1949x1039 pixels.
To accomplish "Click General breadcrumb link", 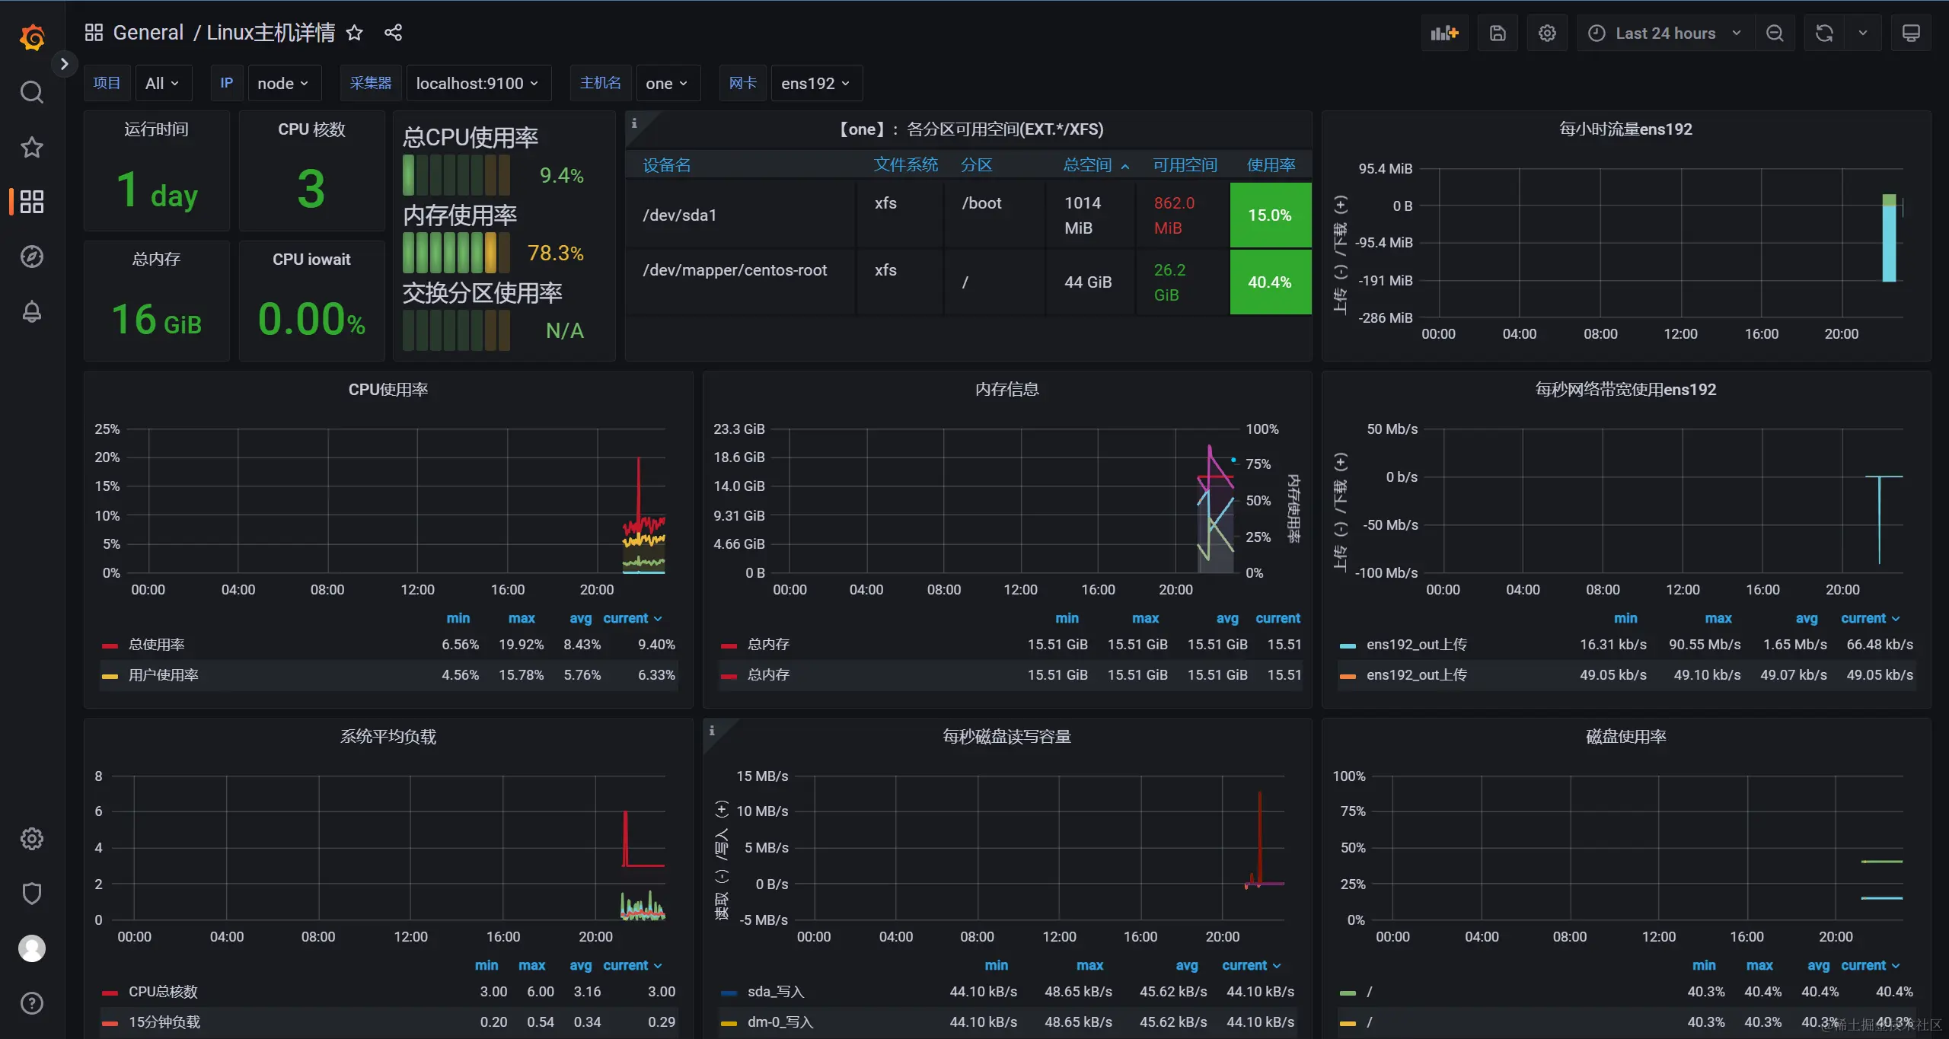I will (x=148, y=33).
